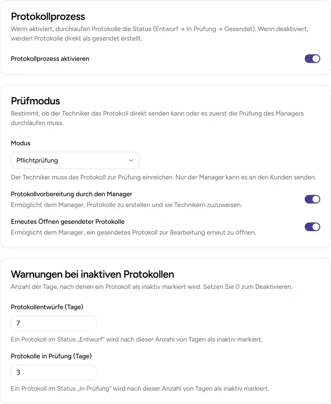Click the Protokollvorbereitung durch den Manager label
The image size is (331, 404).
point(71,194)
